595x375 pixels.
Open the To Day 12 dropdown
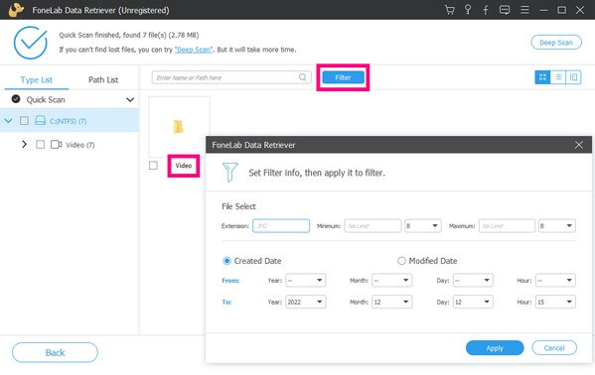(473, 303)
